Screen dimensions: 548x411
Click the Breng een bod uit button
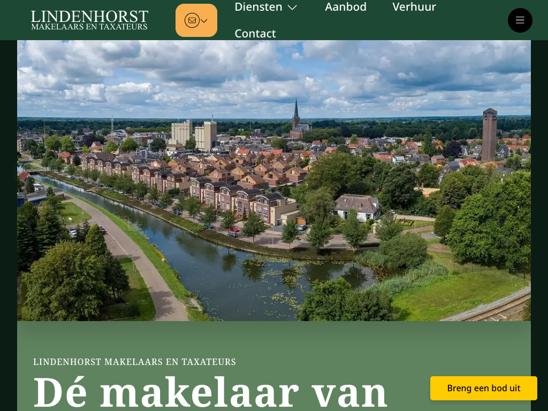pyautogui.click(x=483, y=388)
